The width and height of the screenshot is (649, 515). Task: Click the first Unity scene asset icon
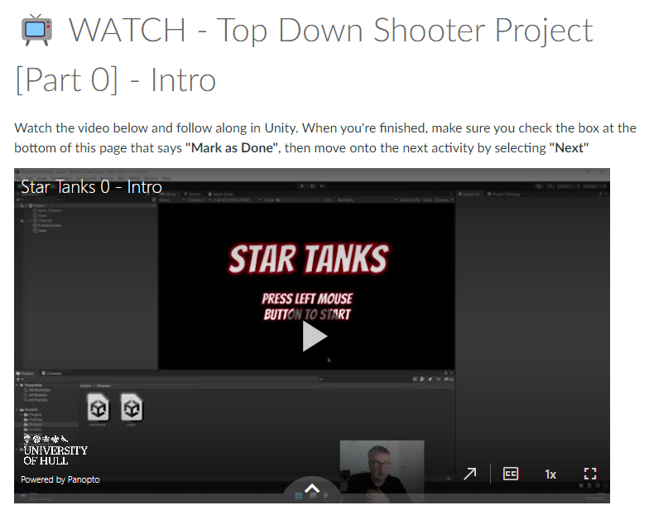point(100,407)
